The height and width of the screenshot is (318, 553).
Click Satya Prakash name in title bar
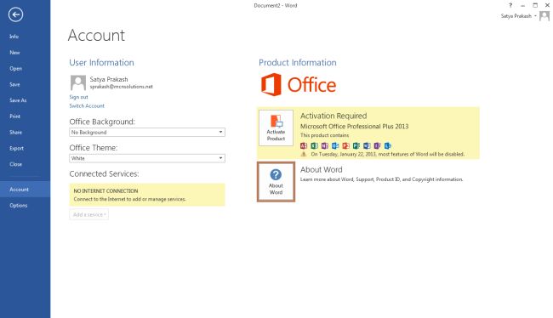(516, 16)
